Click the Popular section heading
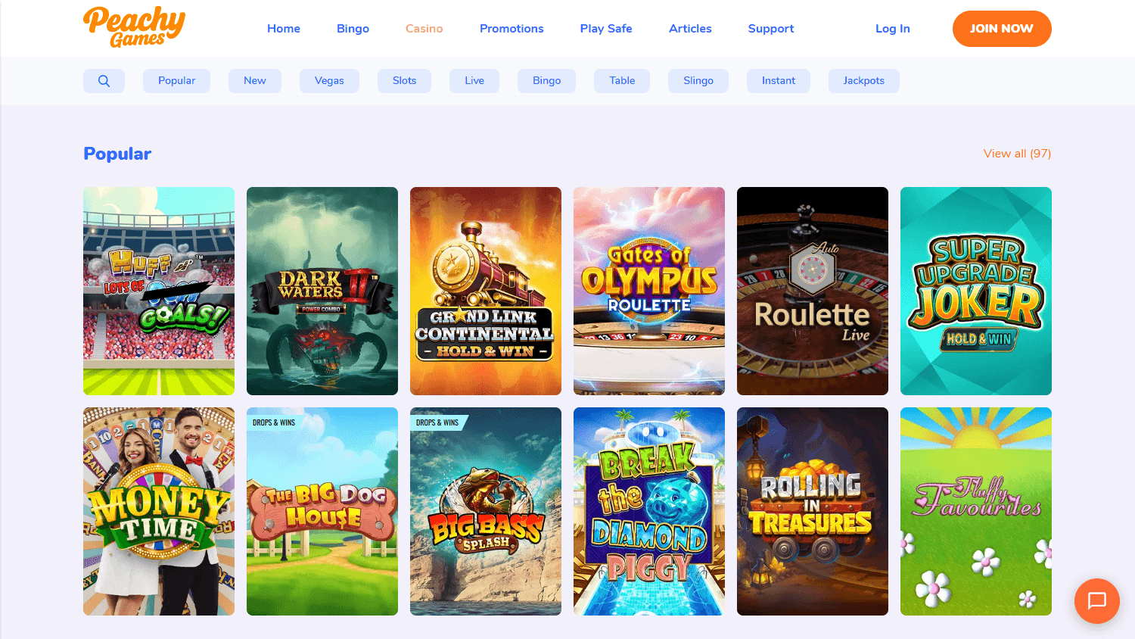The image size is (1135, 639). (x=117, y=154)
